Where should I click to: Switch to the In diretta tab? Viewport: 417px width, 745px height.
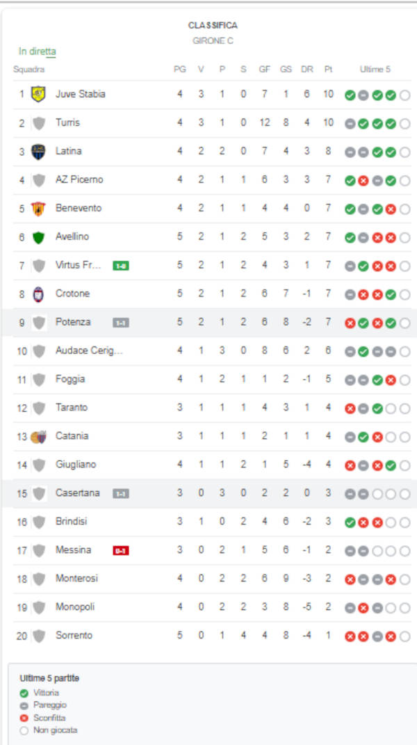click(38, 51)
